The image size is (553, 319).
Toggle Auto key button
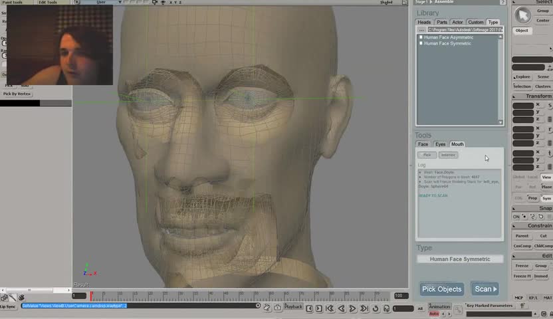(434, 314)
